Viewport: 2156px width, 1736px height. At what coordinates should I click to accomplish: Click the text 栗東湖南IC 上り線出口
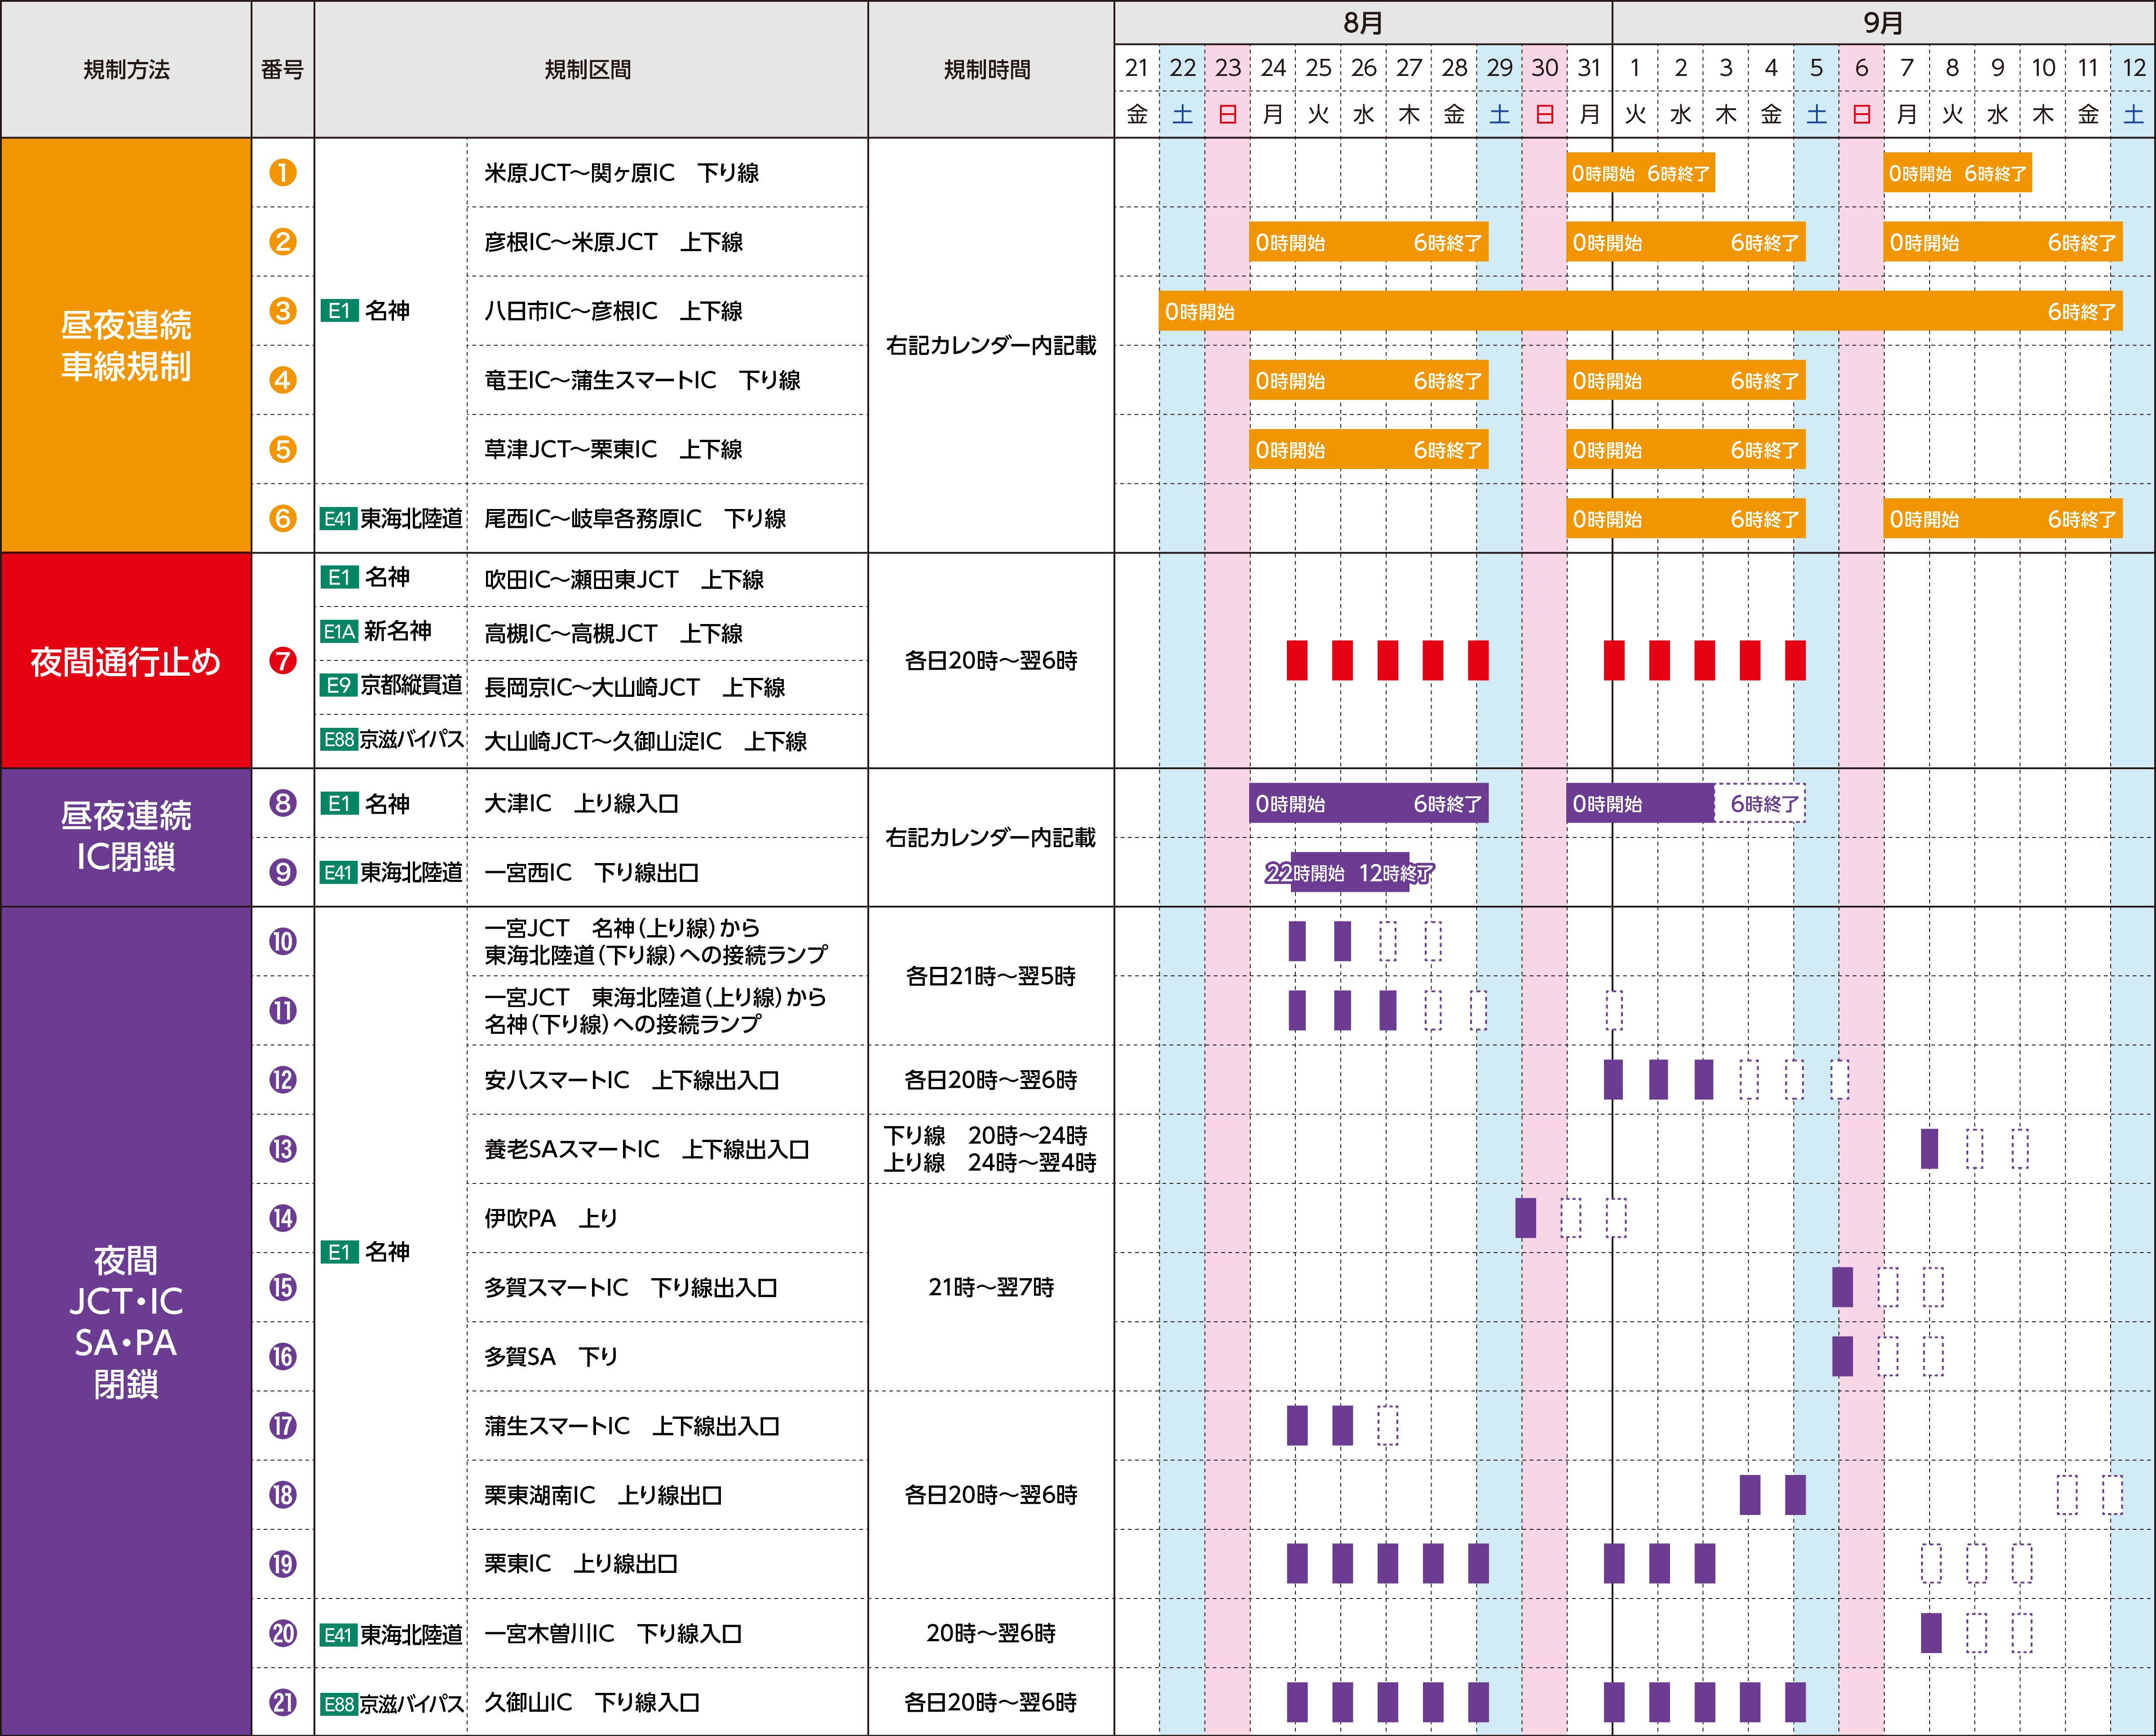(x=602, y=1495)
